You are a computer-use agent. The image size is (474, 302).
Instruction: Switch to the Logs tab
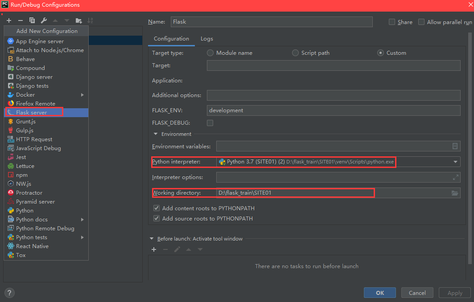click(207, 39)
